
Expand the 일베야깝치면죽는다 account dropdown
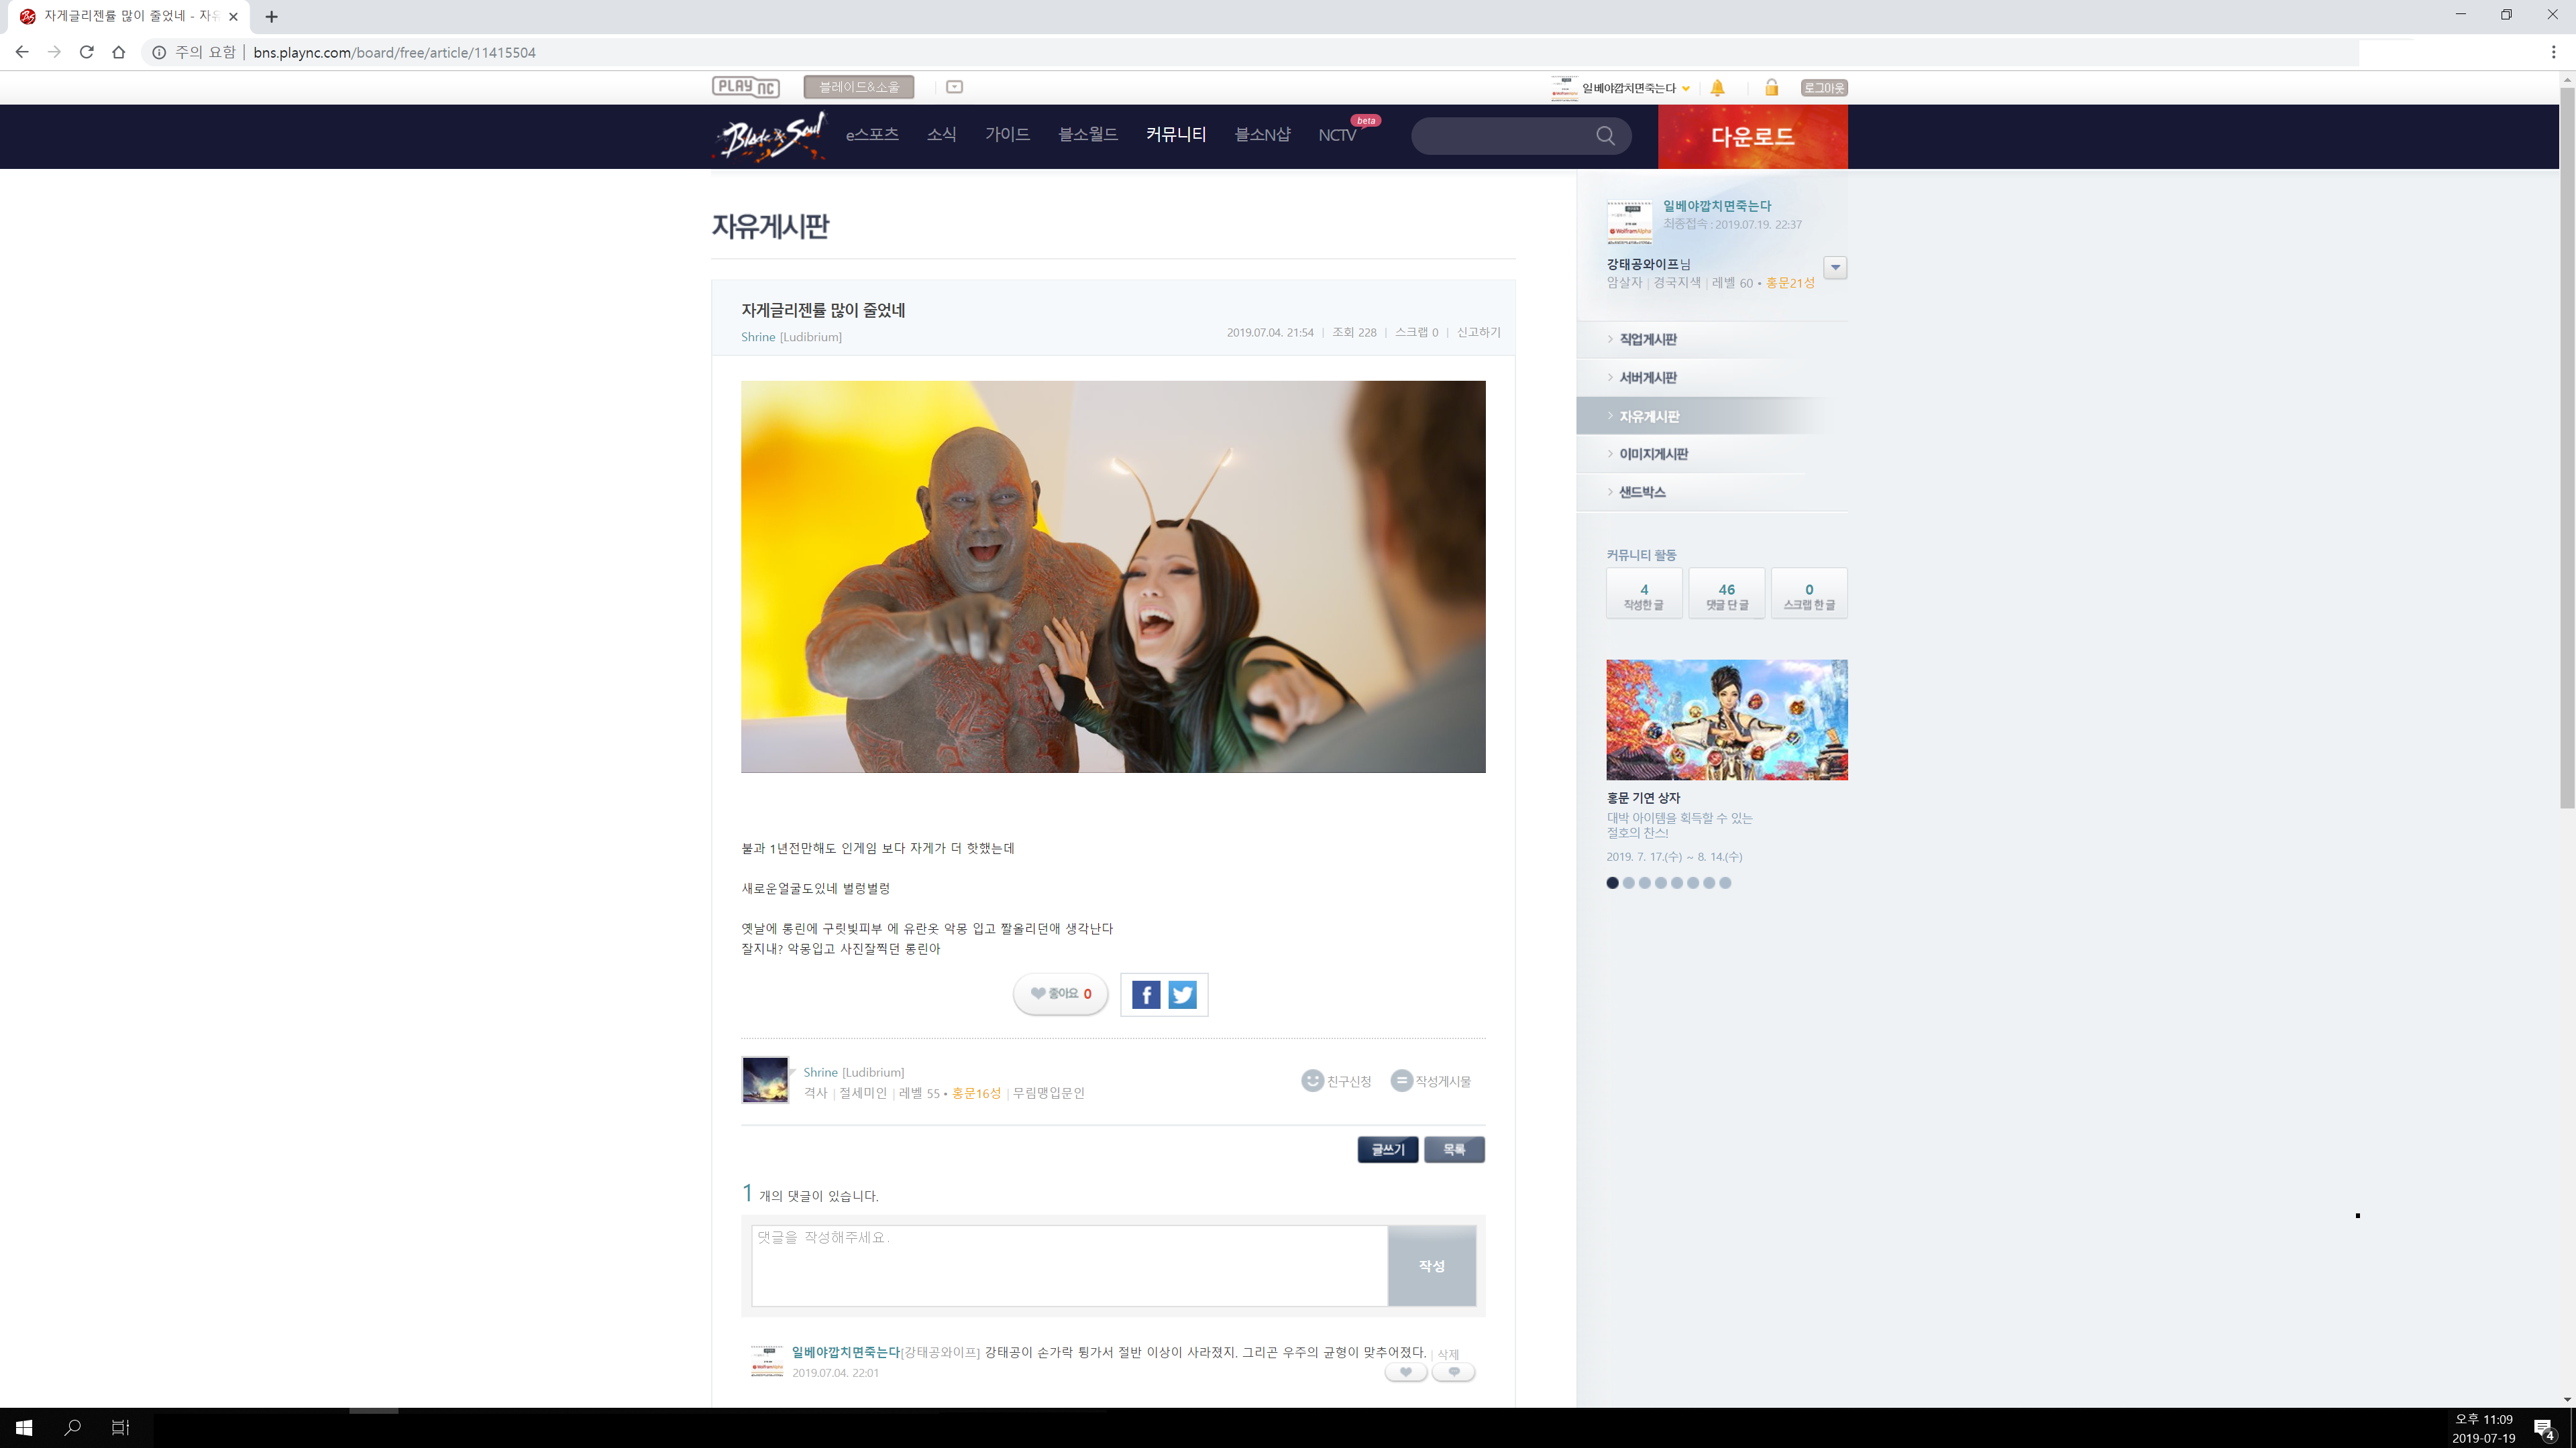pos(1686,88)
